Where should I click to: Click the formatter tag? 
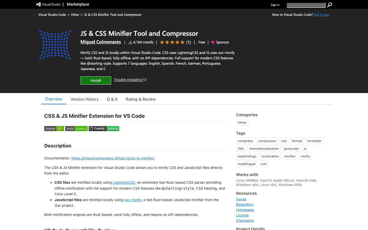click(314, 141)
